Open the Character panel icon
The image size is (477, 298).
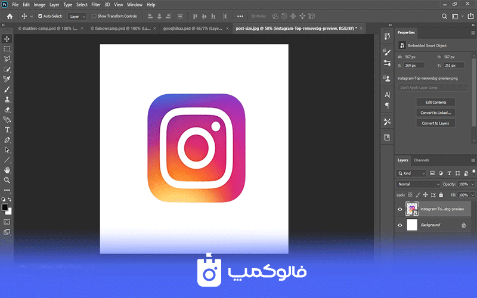[x=387, y=95]
